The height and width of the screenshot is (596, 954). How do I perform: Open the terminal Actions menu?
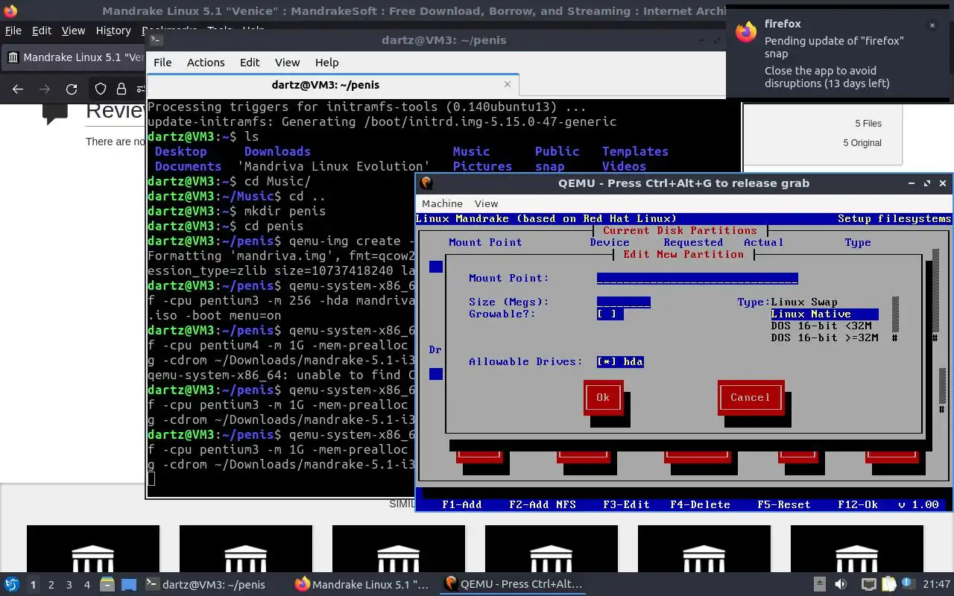206,63
